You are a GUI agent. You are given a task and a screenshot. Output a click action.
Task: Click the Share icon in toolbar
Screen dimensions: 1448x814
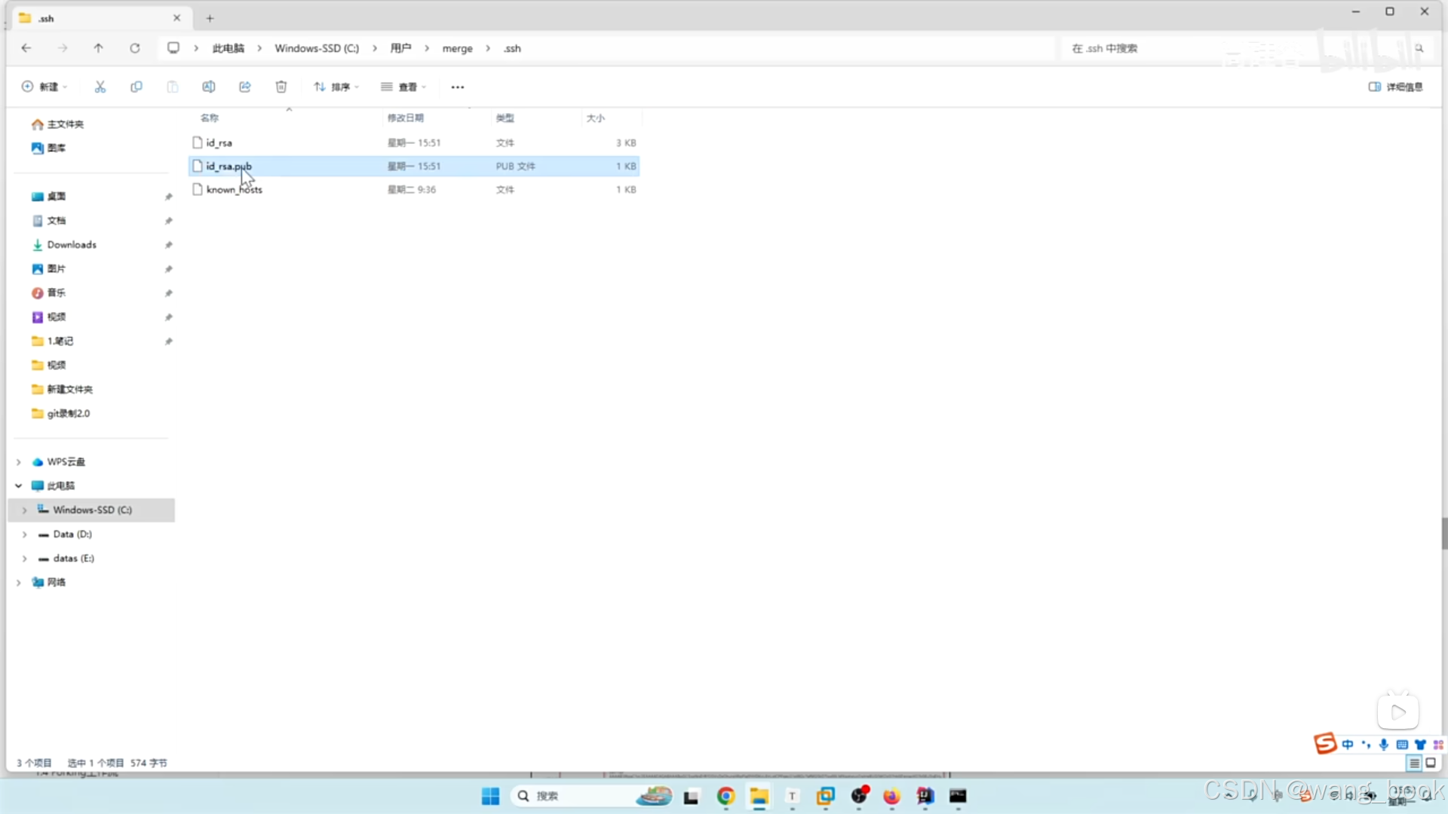244,87
